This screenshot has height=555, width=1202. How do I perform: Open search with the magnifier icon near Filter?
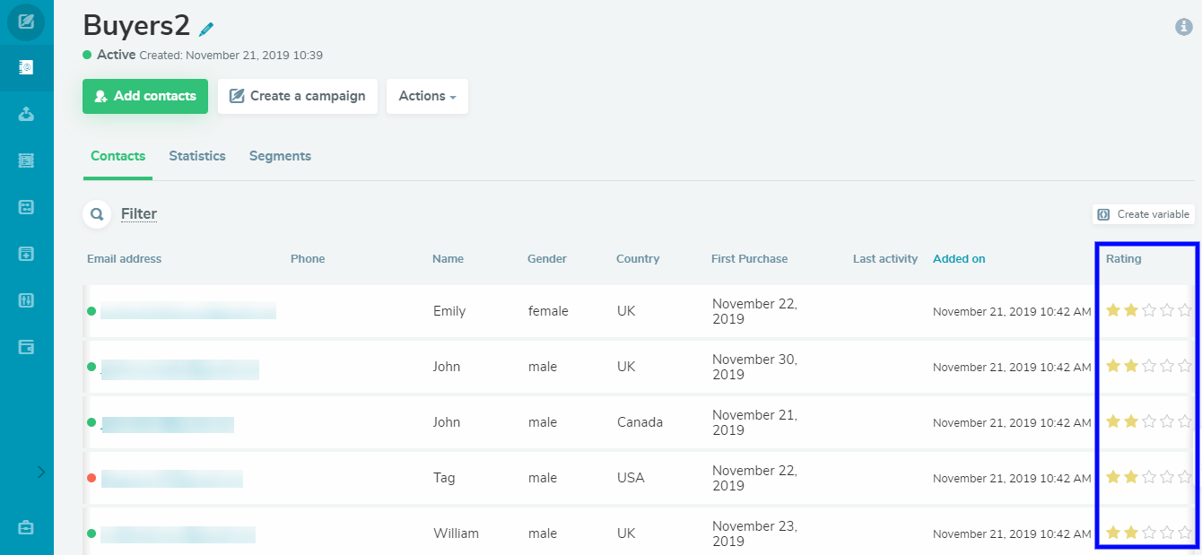97,214
